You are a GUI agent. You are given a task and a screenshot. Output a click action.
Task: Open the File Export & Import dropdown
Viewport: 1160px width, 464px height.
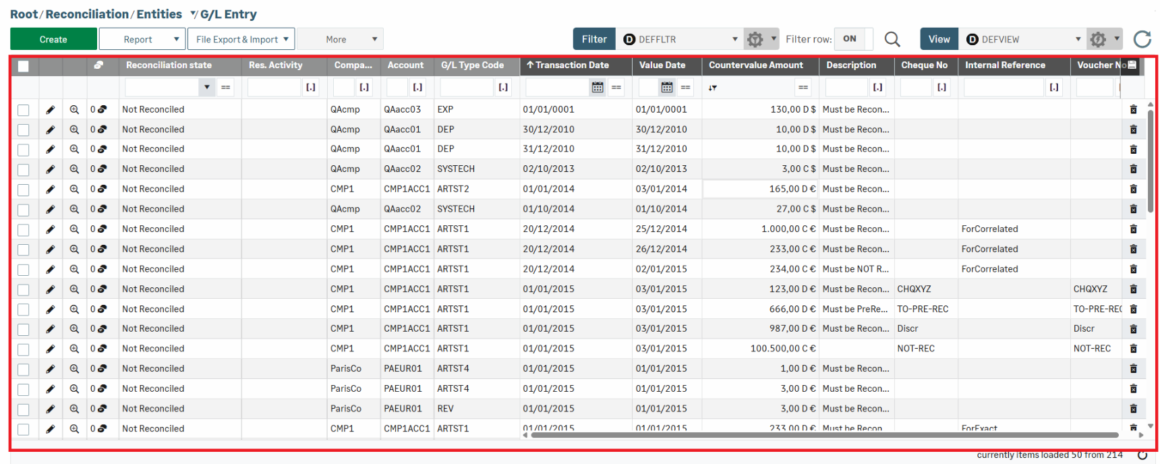point(241,39)
